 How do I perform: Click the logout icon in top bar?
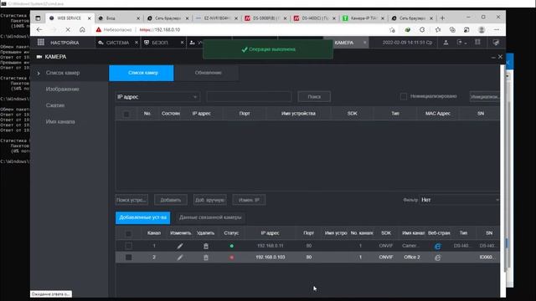[x=461, y=43]
